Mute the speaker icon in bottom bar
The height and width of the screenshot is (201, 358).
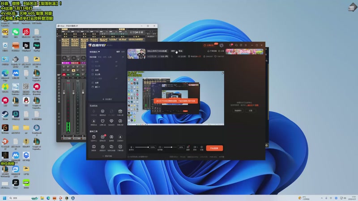(x=160, y=147)
